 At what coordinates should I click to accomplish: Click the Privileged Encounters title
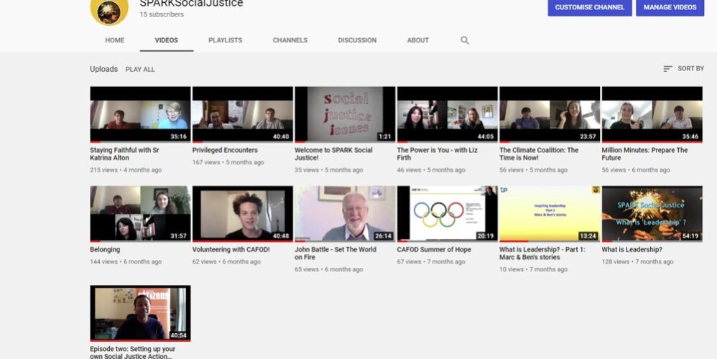[x=225, y=150]
